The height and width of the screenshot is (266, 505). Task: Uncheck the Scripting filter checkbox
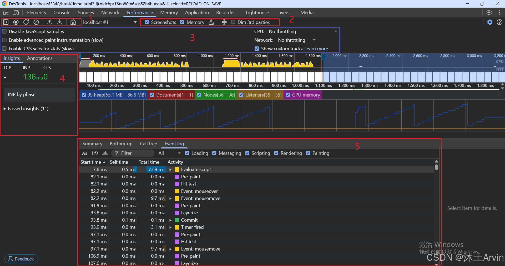[x=247, y=153]
